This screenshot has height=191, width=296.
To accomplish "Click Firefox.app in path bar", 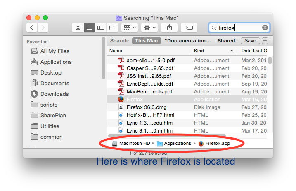I will pyautogui.click(x=214, y=143).
